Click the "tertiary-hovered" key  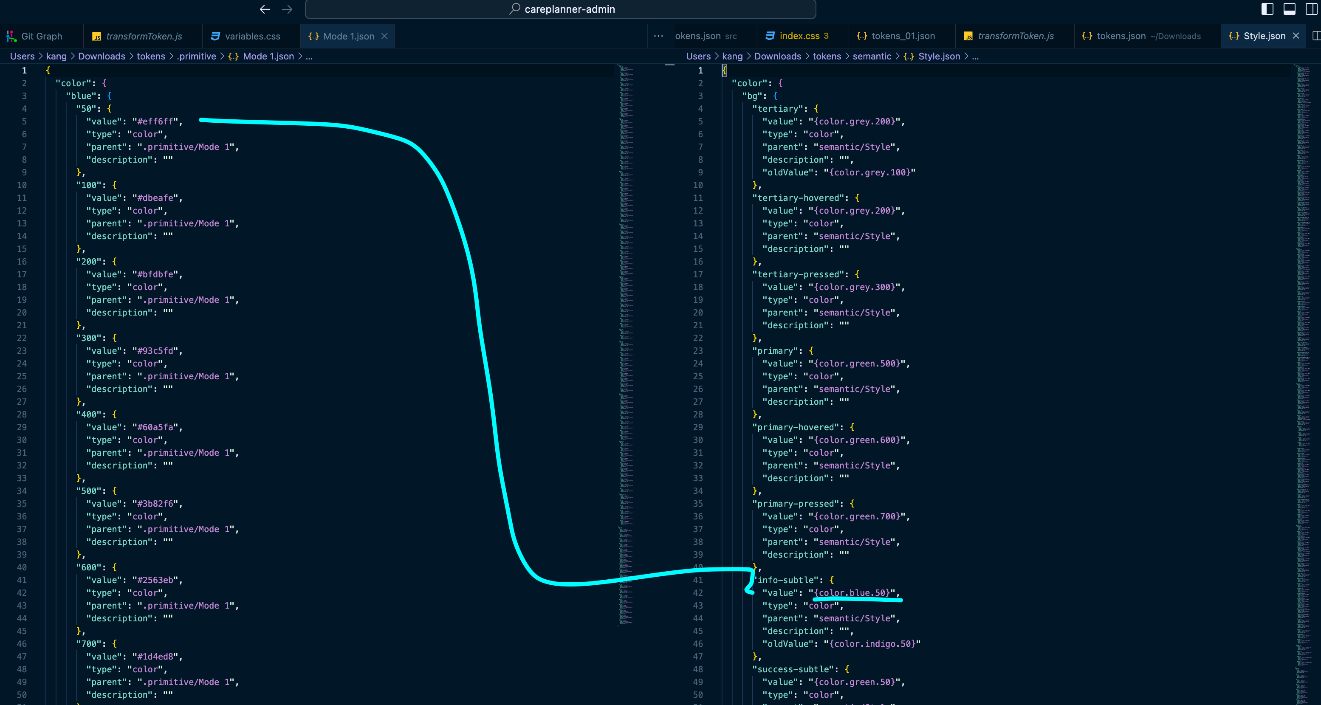click(798, 198)
